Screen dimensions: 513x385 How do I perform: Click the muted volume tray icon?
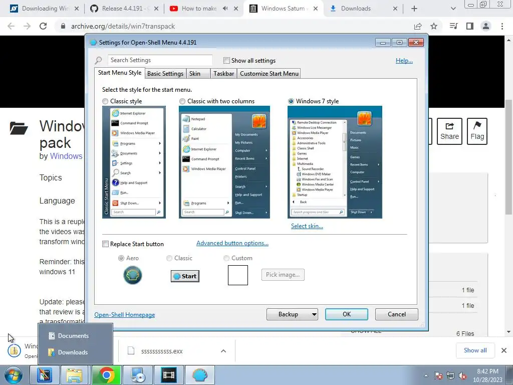click(x=462, y=376)
